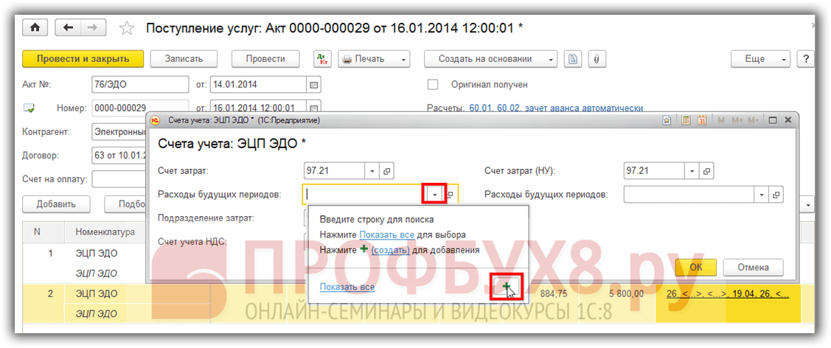The image size is (831, 348).
Task: Open the Создать на основании menu
Action: point(490,59)
